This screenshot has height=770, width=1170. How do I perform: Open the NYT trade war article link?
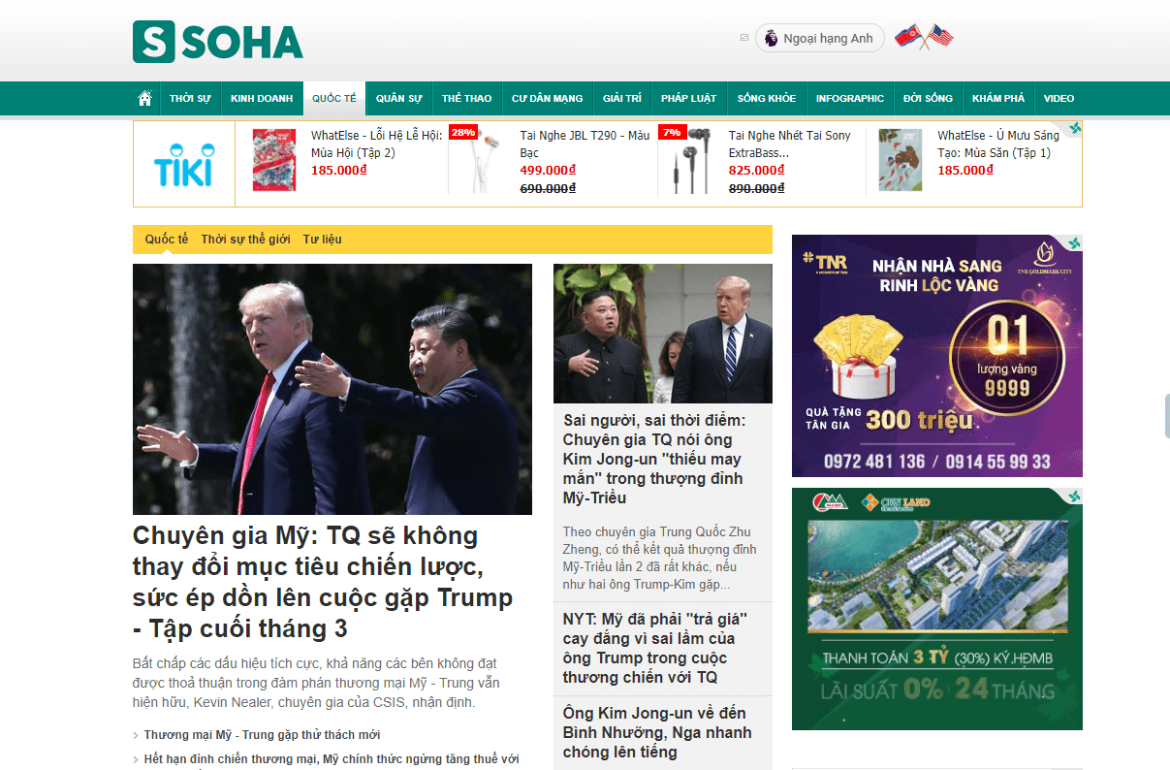point(655,648)
